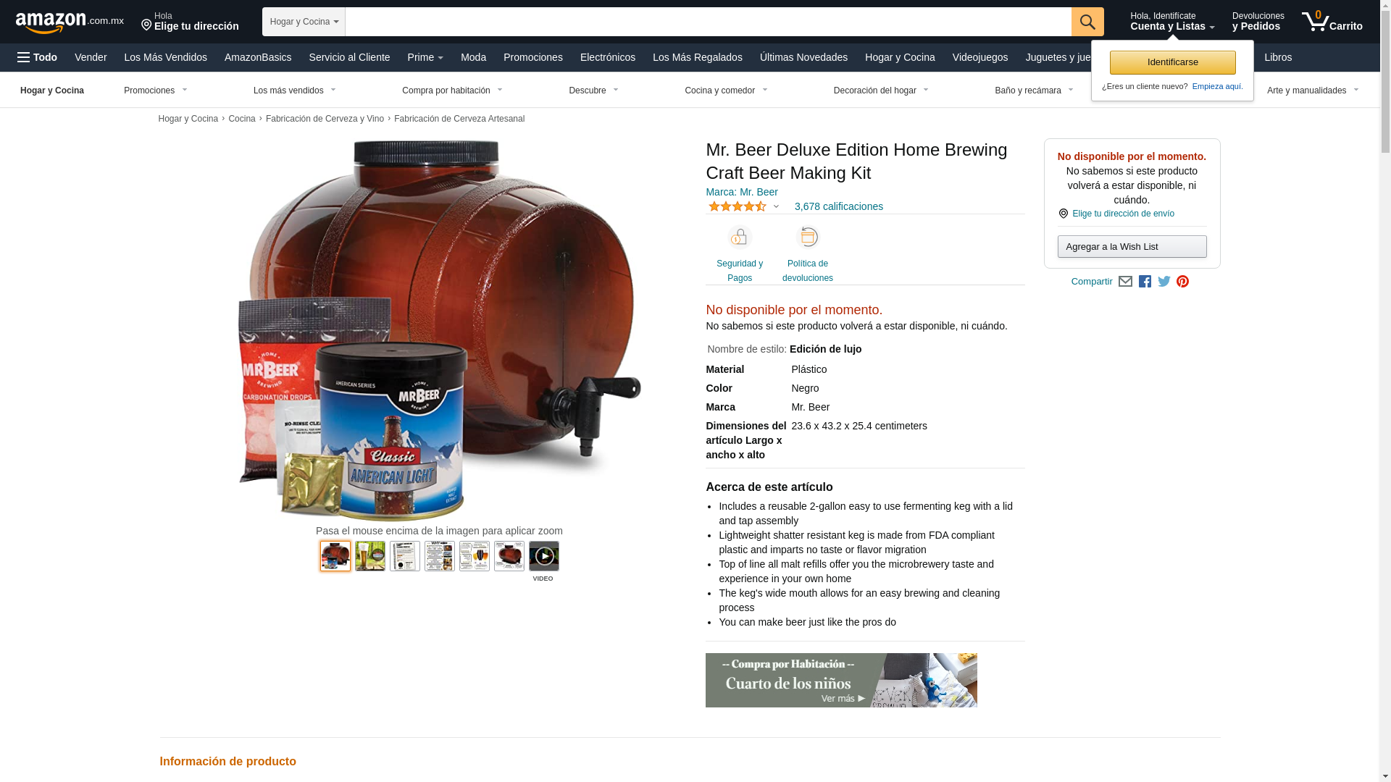Open the 3,678 calificaciones link
1391x782 pixels.
(839, 206)
